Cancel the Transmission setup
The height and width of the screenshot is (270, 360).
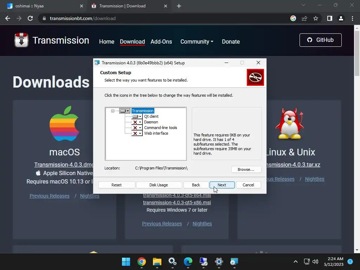pyautogui.click(x=249, y=185)
